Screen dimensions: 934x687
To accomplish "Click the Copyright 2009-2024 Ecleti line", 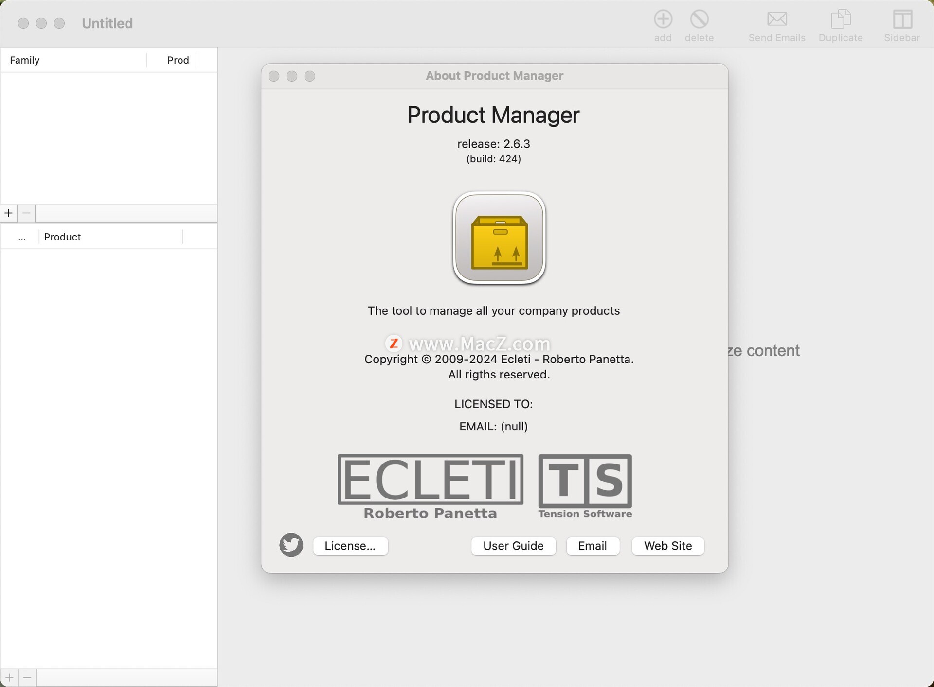I will 499,360.
